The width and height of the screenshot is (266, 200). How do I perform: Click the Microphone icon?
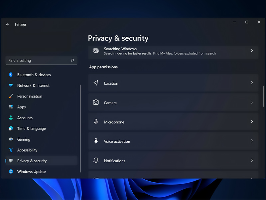click(x=96, y=122)
